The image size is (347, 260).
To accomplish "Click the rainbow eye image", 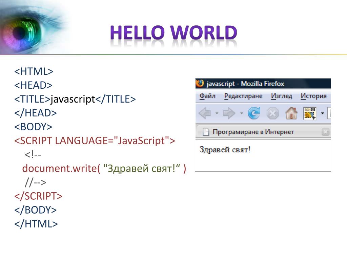I will point(35,27).
